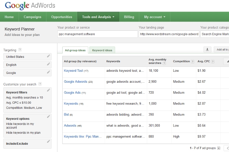
Task: Click the Google AdWords logo
Action: click(30, 5)
